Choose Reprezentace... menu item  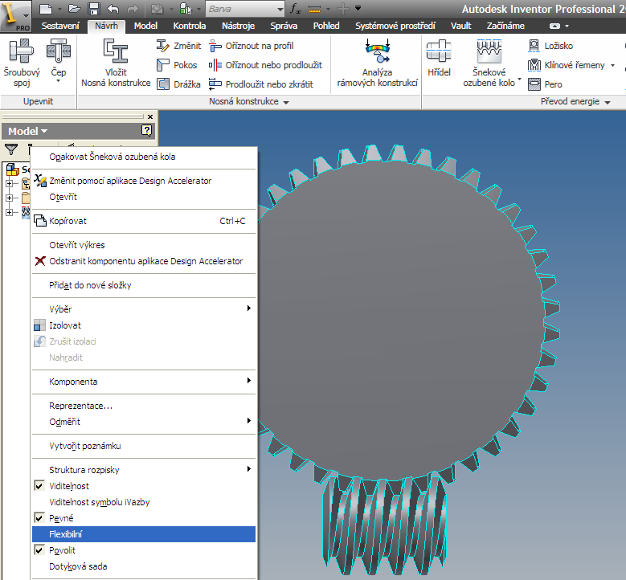click(144, 406)
